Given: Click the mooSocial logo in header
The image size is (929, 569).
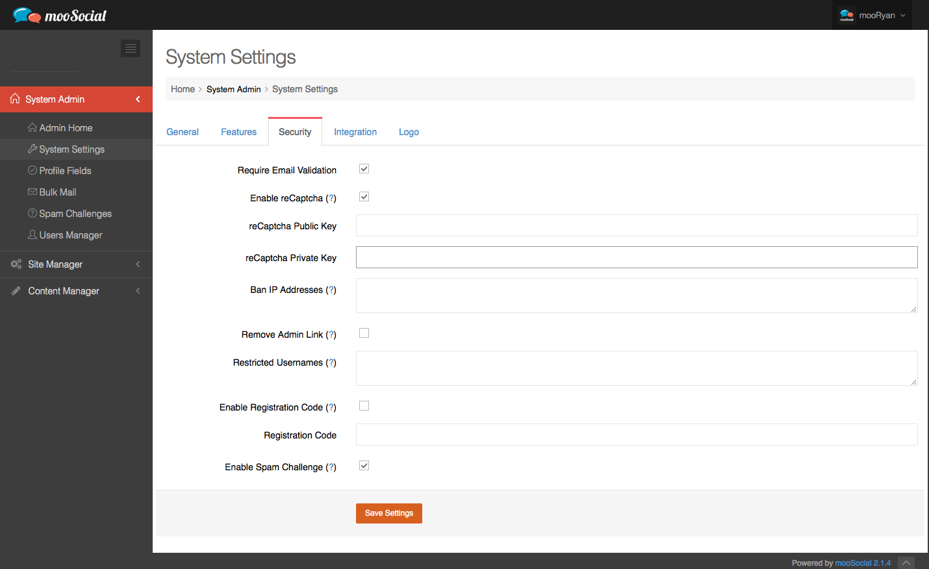Looking at the screenshot, I should coord(59,15).
